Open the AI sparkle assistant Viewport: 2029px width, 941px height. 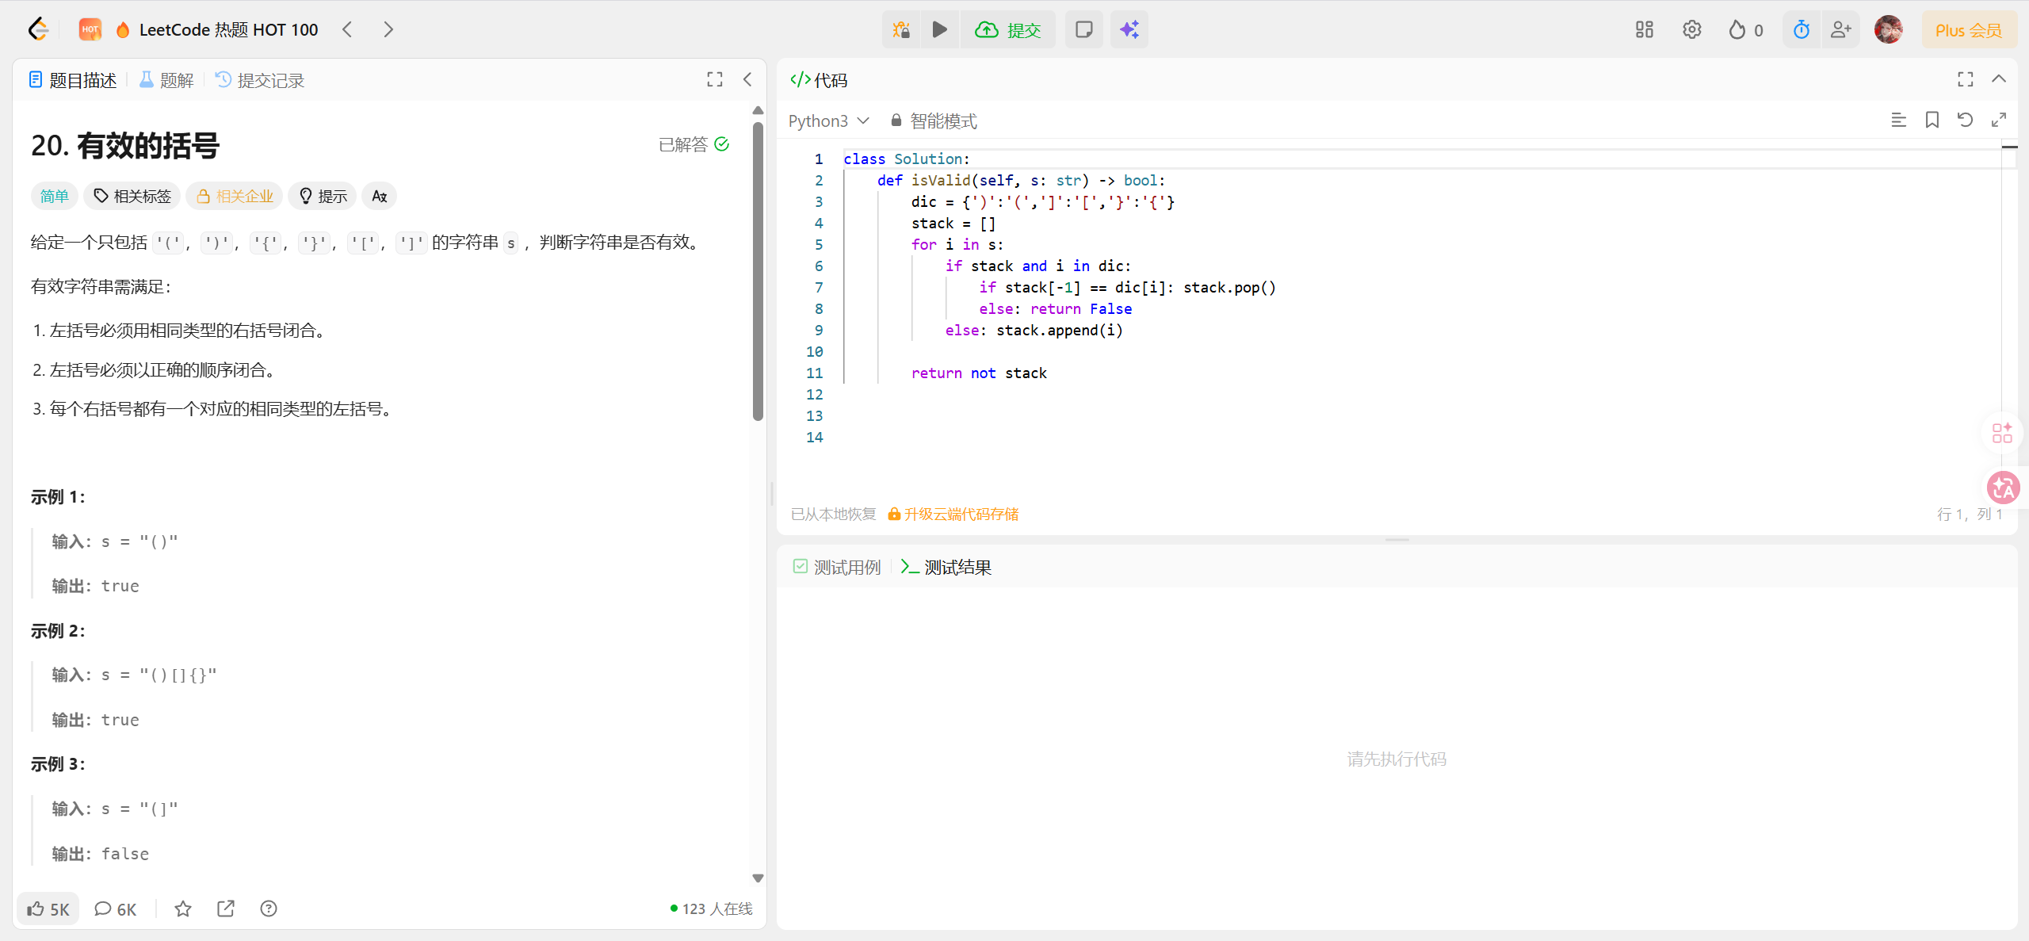[1129, 29]
